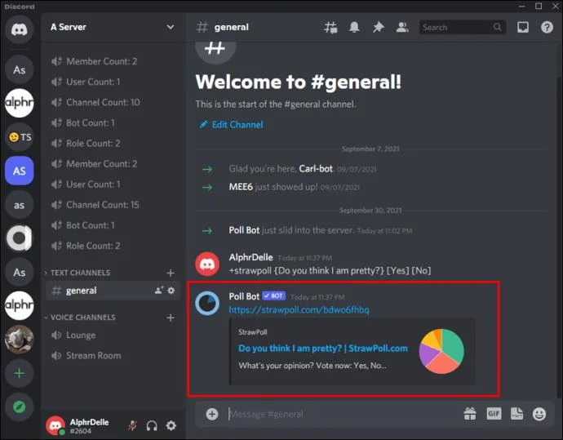Screen dimensions: 563x440
Task: Select the lowercase 'as' server icon
Action: click(20, 205)
